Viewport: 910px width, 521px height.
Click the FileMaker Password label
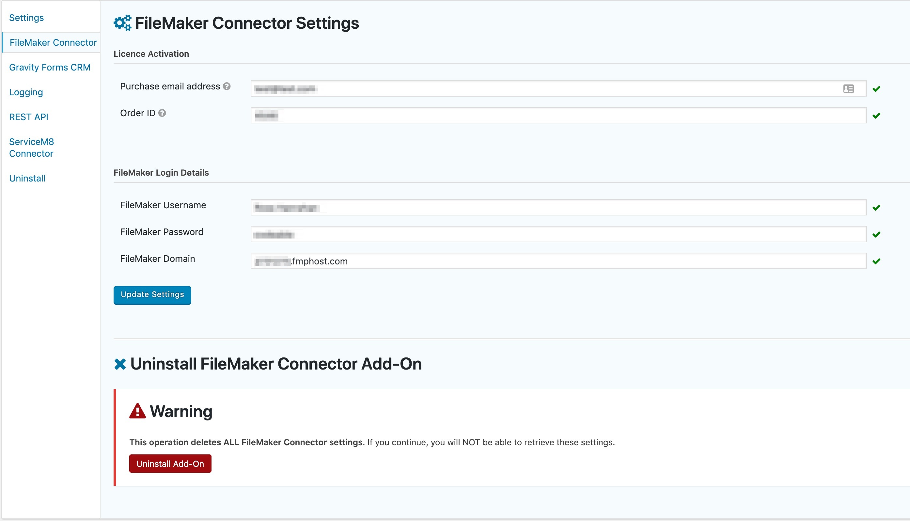pos(162,232)
